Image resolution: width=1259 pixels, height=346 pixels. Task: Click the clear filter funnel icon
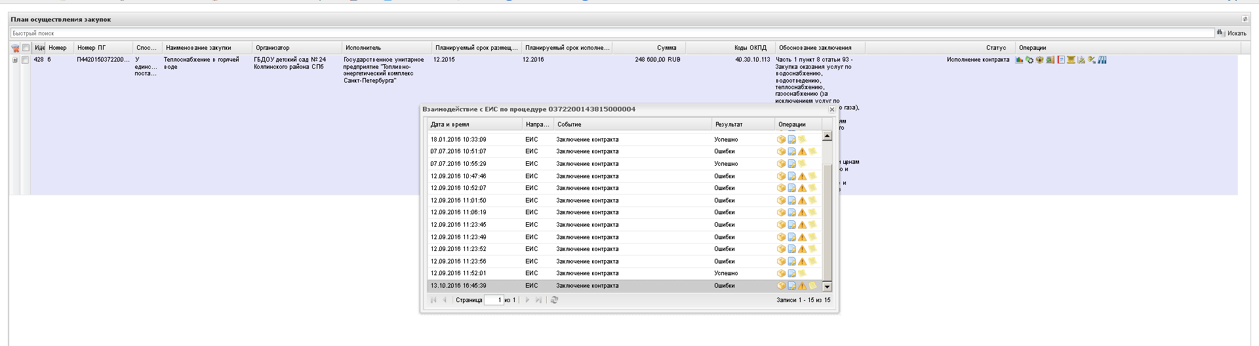tap(15, 48)
